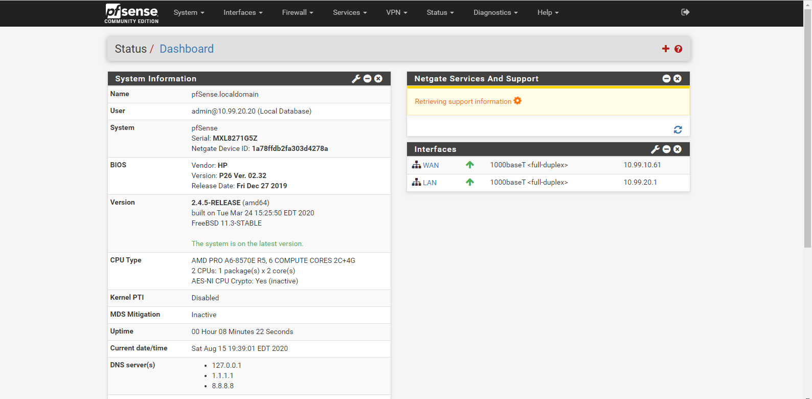This screenshot has height=399, width=812.
Task: Add a widget with the plus icon
Action: click(665, 49)
